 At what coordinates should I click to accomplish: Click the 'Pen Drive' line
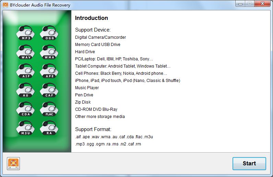point(84,95)
